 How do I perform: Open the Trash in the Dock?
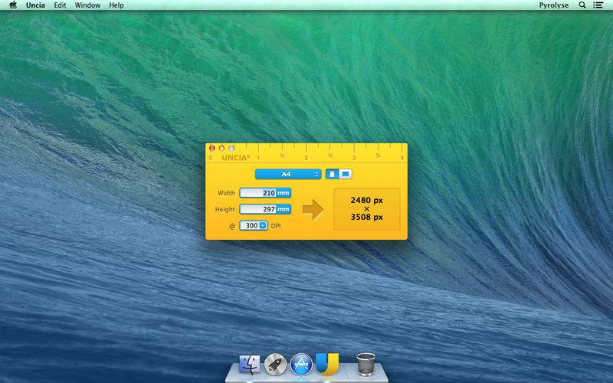click(366, 364)
